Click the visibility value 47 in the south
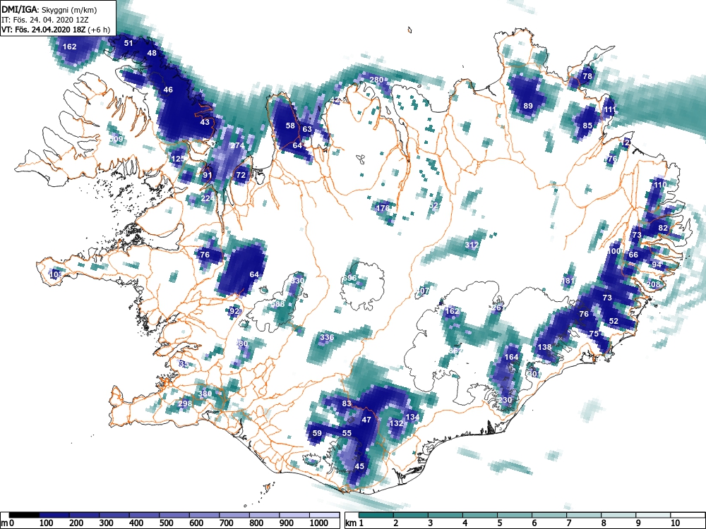The image size is (706, 529). (366, 420)
